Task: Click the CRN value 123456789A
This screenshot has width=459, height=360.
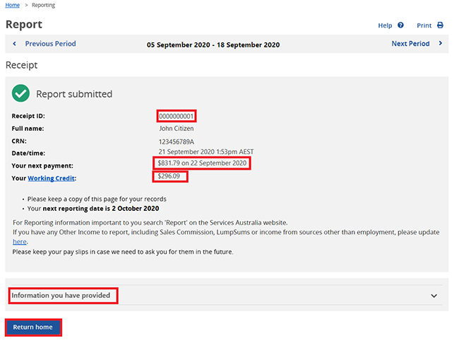Action: (x=178, y=141)
